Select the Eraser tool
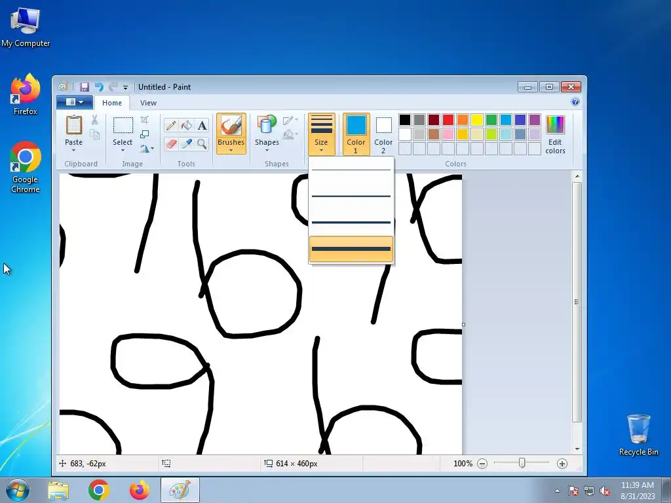Image resolution: width=671 pixels, height=503 pixels. click(x=171, y=143)
